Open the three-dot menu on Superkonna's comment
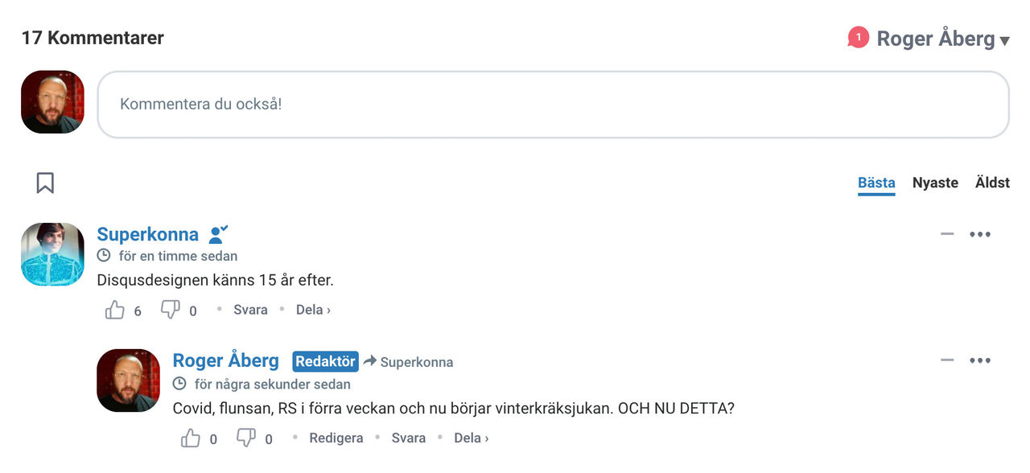 [980, 233]
